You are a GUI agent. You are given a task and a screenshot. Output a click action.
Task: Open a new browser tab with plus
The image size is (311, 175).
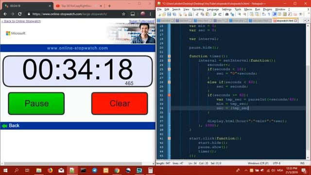(x=109, y=6)
